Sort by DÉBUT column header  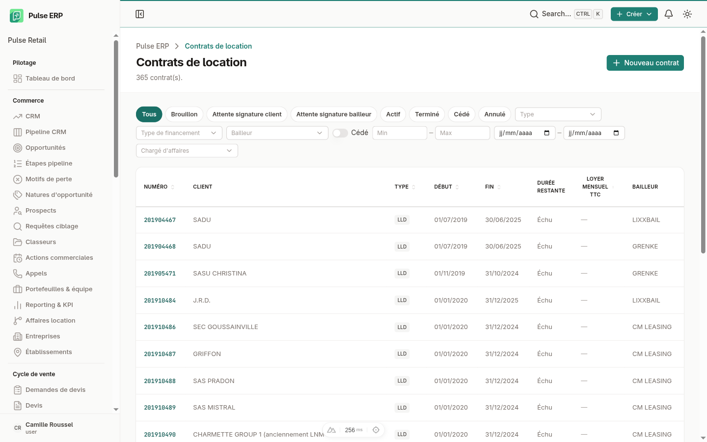[x=447, y=187]
